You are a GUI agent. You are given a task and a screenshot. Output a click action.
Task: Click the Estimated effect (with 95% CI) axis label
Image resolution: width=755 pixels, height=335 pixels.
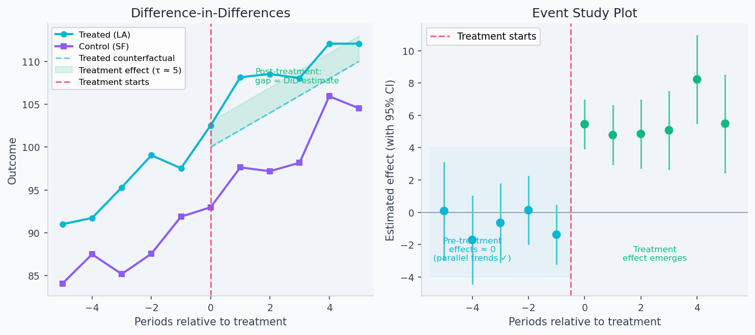(x=390, y=160)
